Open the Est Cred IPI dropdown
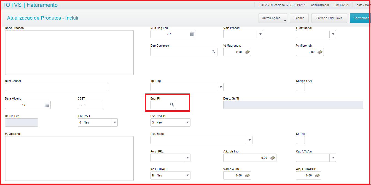371x185 pixels. click(x=187, y=122)
